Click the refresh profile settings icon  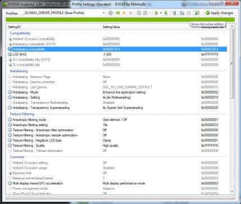click(110, 13)
